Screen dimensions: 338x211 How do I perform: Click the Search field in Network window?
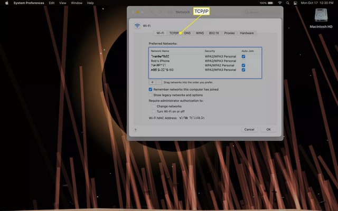coord(260,12)
